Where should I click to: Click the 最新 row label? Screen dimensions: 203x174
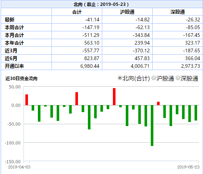point(10,20)
